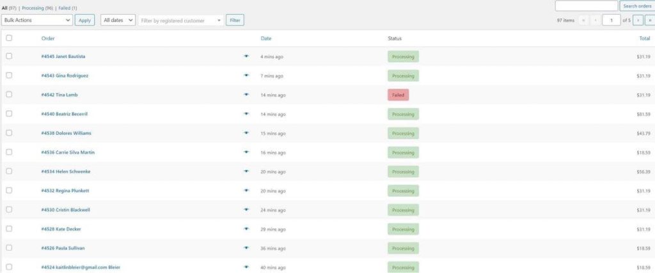Sort by Total column header

(645, 38)
